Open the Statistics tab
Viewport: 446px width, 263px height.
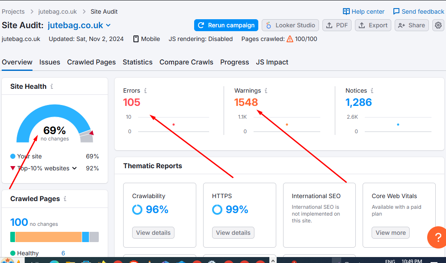click(x=138, y=62)
